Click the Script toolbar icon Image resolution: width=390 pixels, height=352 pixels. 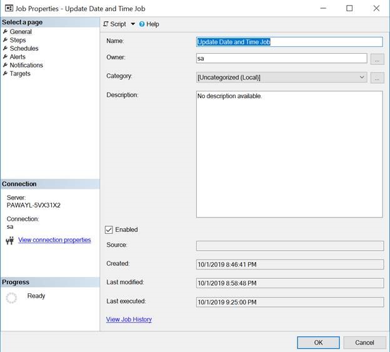106,24
